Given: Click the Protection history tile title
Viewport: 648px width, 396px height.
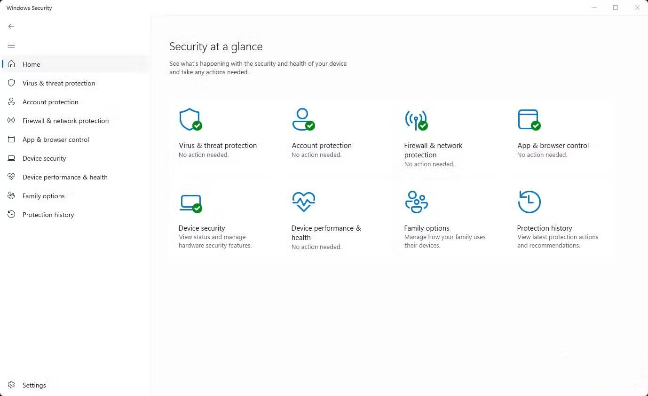Looking at the screenshot, I should pyautogui.click(x=545, y=228).
